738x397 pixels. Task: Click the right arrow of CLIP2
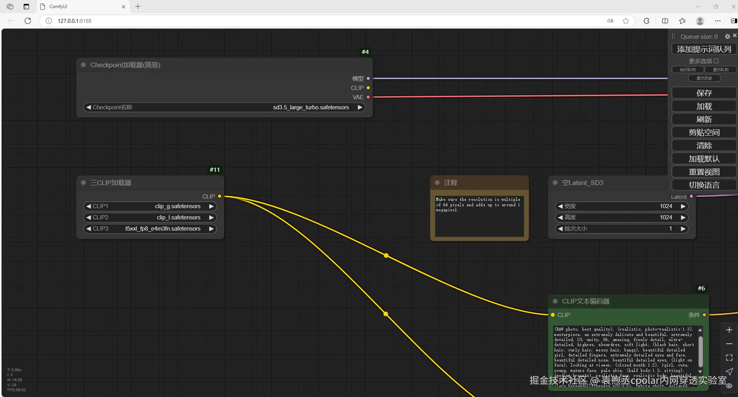click(212, 217)
